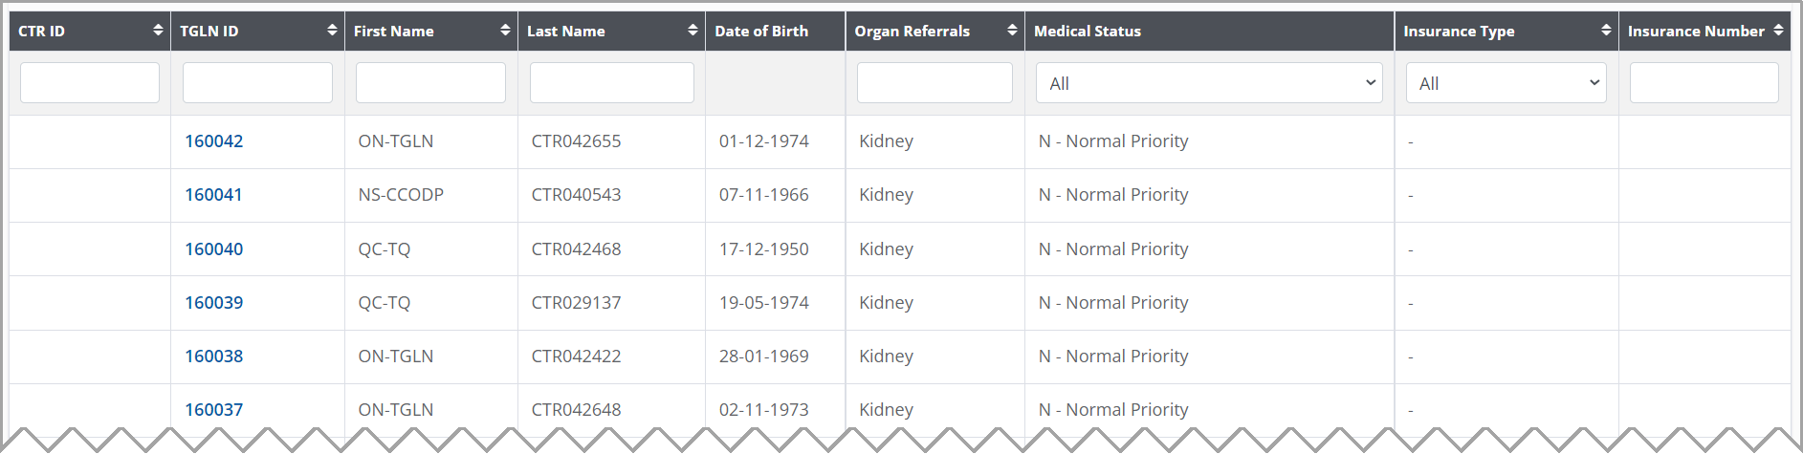Click the Organ Referrals filter field

934,83
